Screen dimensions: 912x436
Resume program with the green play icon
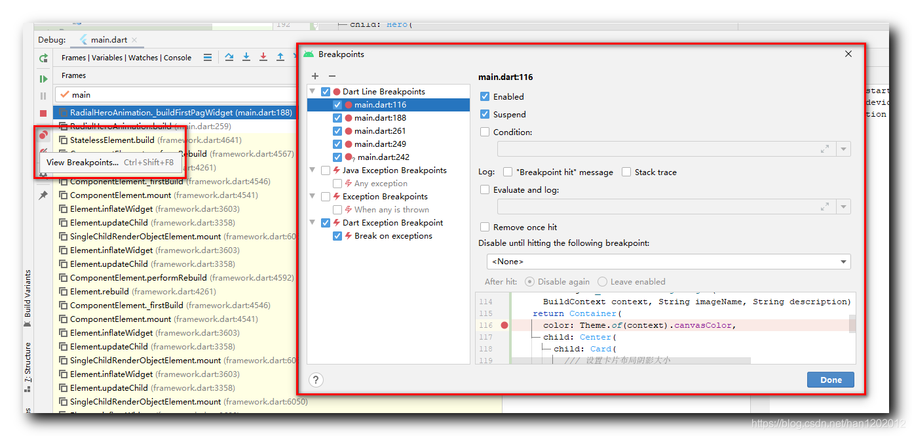[43, 79]
